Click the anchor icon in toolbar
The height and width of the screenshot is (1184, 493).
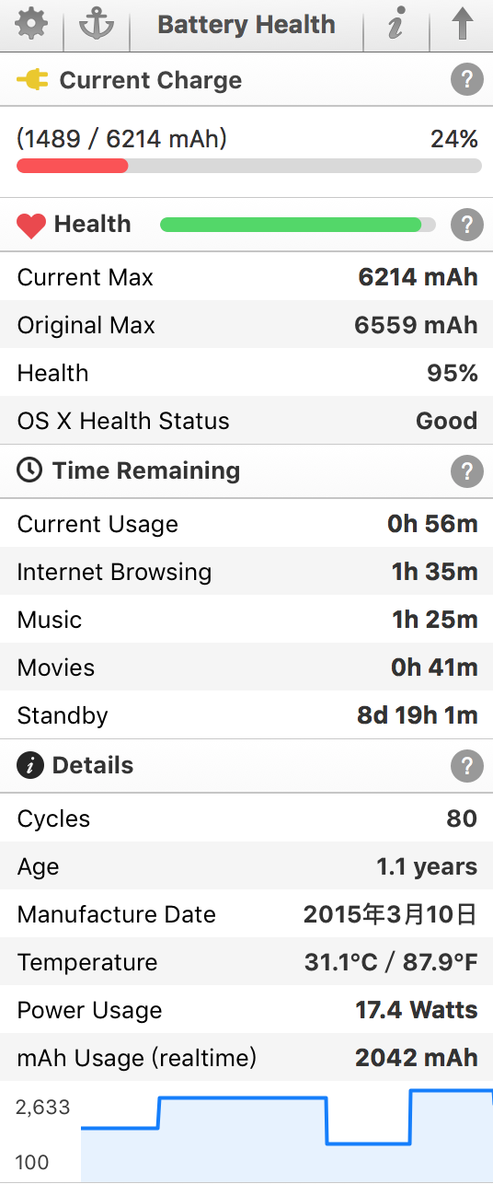tap(96, 25)
